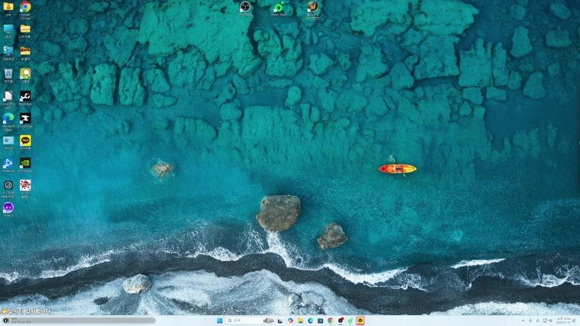This screenshot has width=580, height=326.
Task: Select the yellow folder desktop icon
Action: (x=25, y=29)
